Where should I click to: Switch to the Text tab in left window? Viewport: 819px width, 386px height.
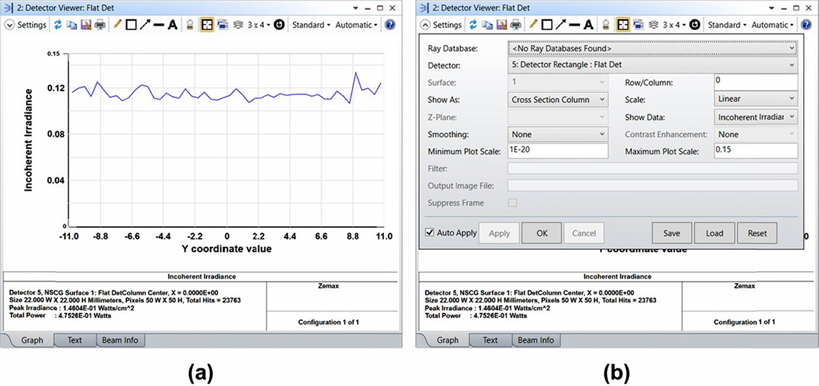pos(74,340)
